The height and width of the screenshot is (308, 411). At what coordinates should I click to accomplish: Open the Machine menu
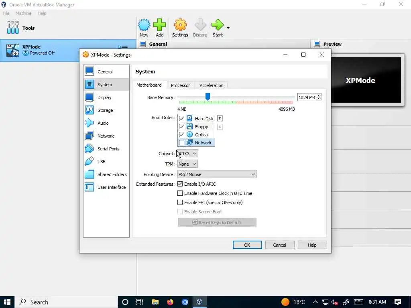point(23,13)
